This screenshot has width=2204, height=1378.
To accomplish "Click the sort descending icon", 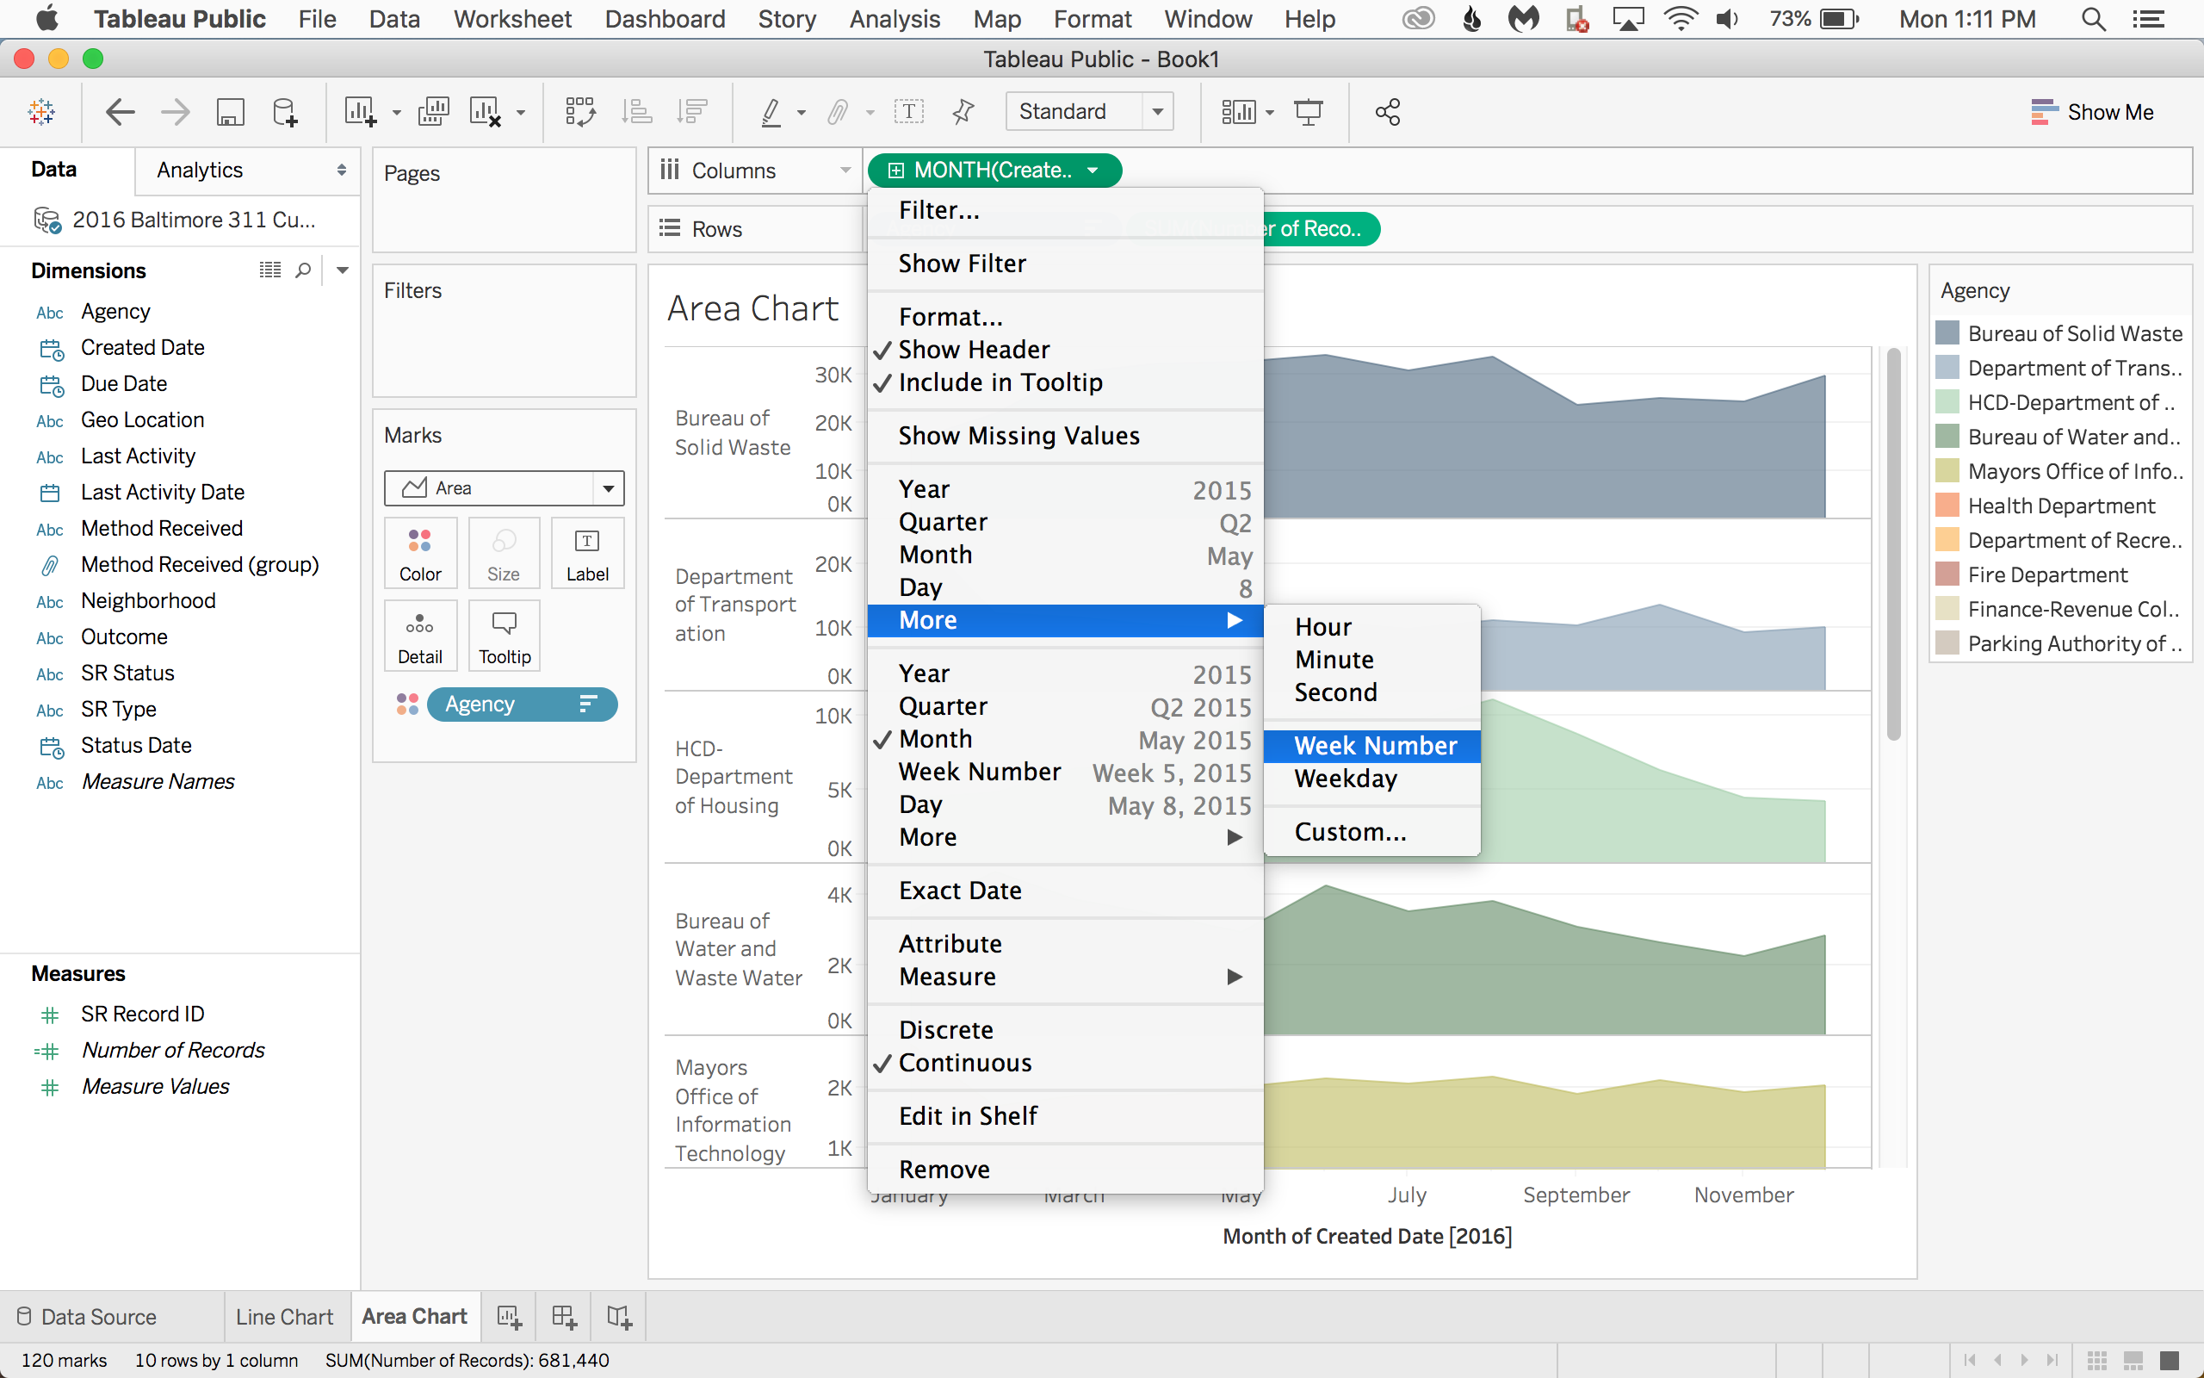I will point(692,112).
